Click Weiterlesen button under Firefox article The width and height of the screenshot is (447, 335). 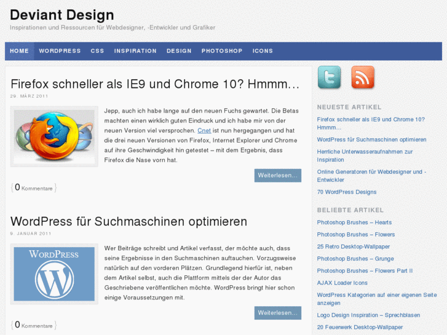pyautogui.click(x=278, y=175)
